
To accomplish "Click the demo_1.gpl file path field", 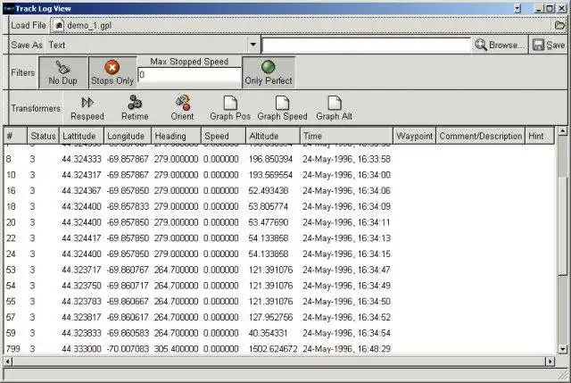I will 302,26.
